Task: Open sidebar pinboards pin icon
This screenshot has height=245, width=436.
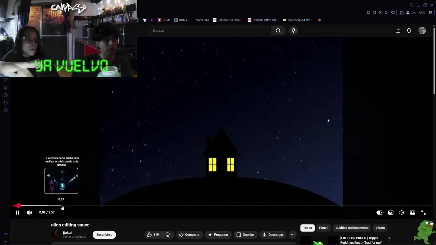Action: coord(5,88)
